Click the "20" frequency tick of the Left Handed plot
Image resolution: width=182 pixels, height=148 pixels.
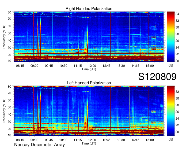click(x=10, y=129)
